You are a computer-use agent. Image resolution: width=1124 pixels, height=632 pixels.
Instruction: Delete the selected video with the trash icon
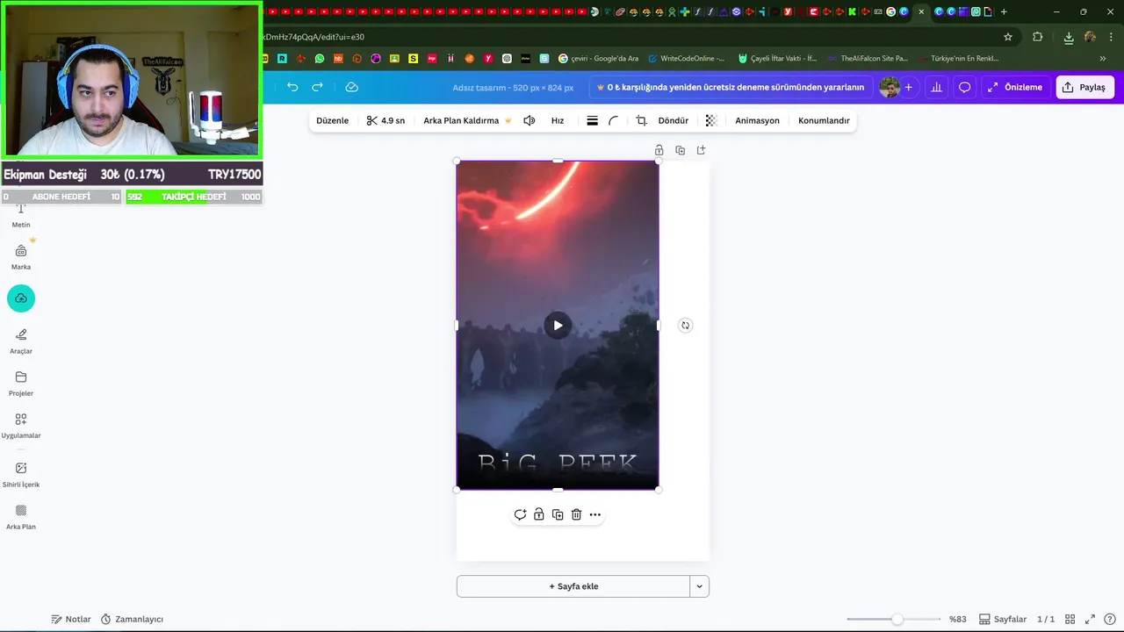pyautogui.click(x=576, y=514)
